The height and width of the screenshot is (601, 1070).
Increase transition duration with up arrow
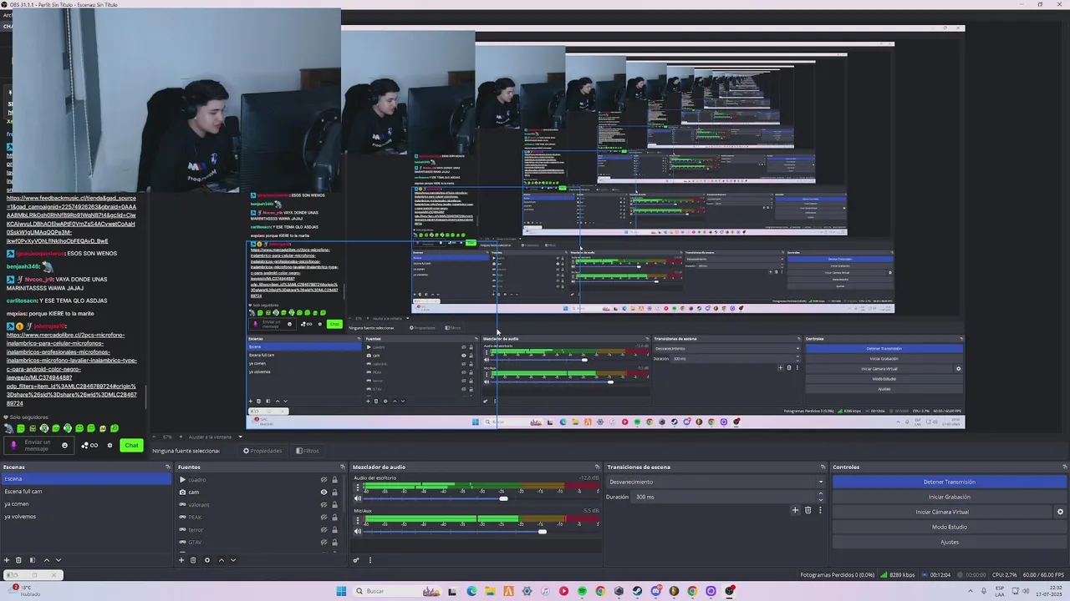tap(820, 494)
